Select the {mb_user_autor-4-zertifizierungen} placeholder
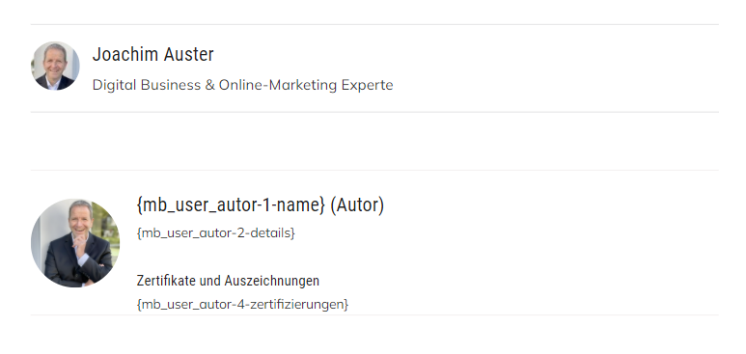Screen dimensions: 746x354 click(242, 305)
